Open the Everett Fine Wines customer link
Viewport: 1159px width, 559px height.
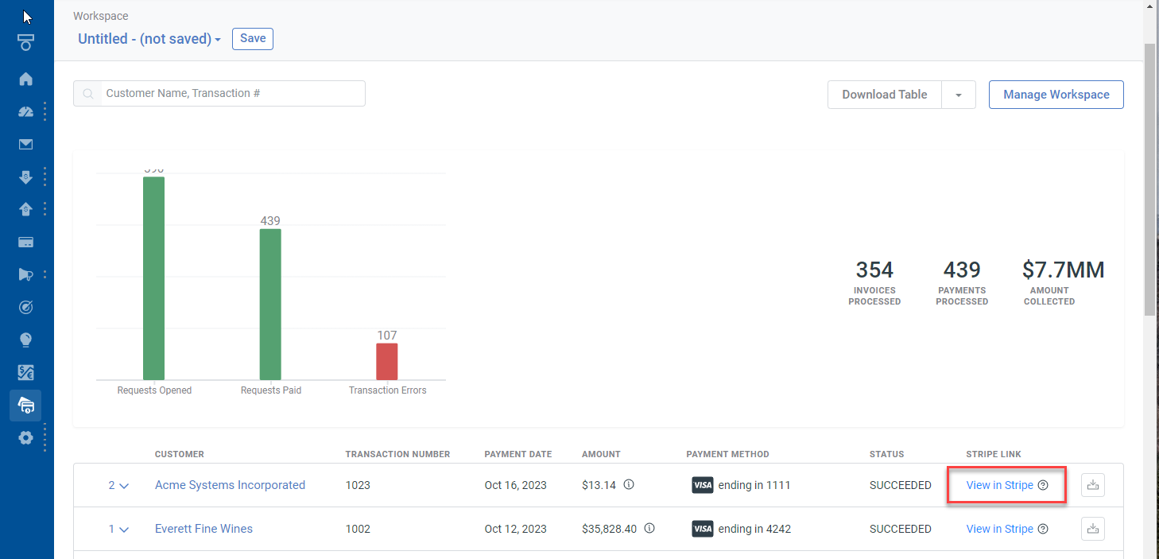click(204, 529)
